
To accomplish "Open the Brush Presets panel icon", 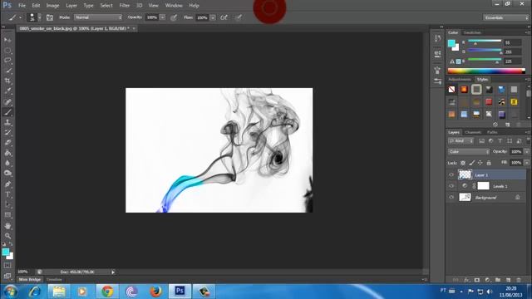I will point(437,70).
